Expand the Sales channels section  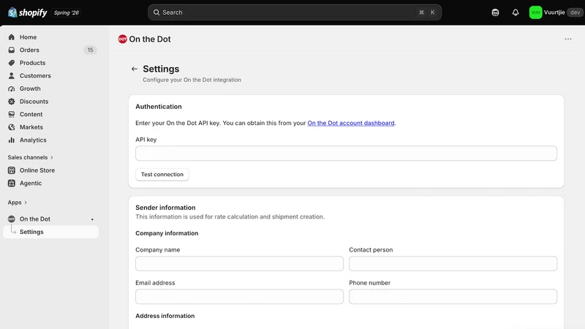30,157
